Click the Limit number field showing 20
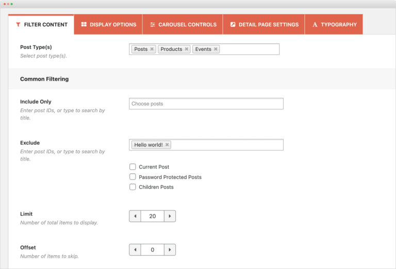This screenshot has height=269, width=396. click(152, 216)
